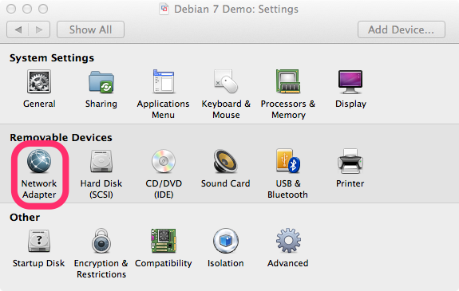Click the document icon in the title bar
The image size is (459, 291).
(164, 9)
